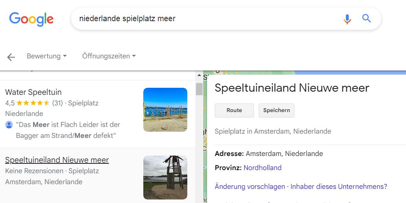This screenshot has height=203, width=406.
Task: Go back using the left arrow
Action: point(11,57)
